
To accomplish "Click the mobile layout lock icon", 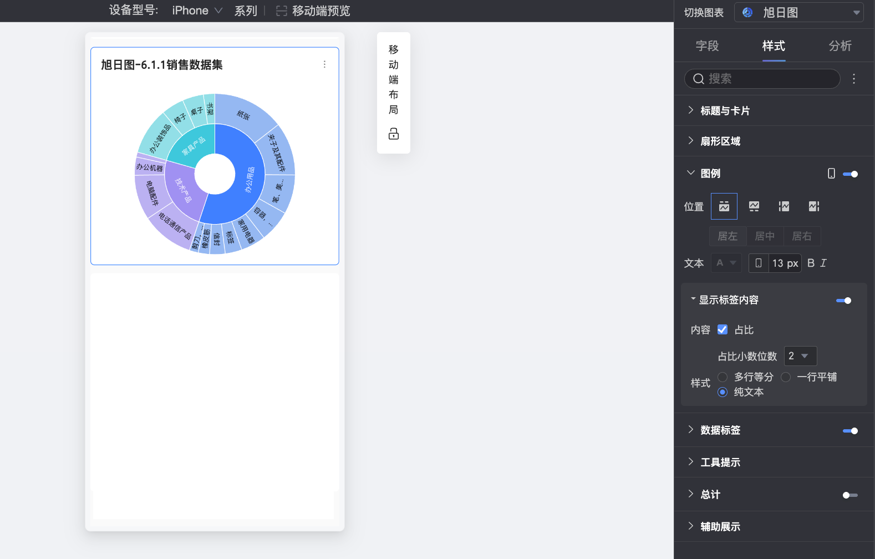I will pyautogui.click(x=394, y=134).
